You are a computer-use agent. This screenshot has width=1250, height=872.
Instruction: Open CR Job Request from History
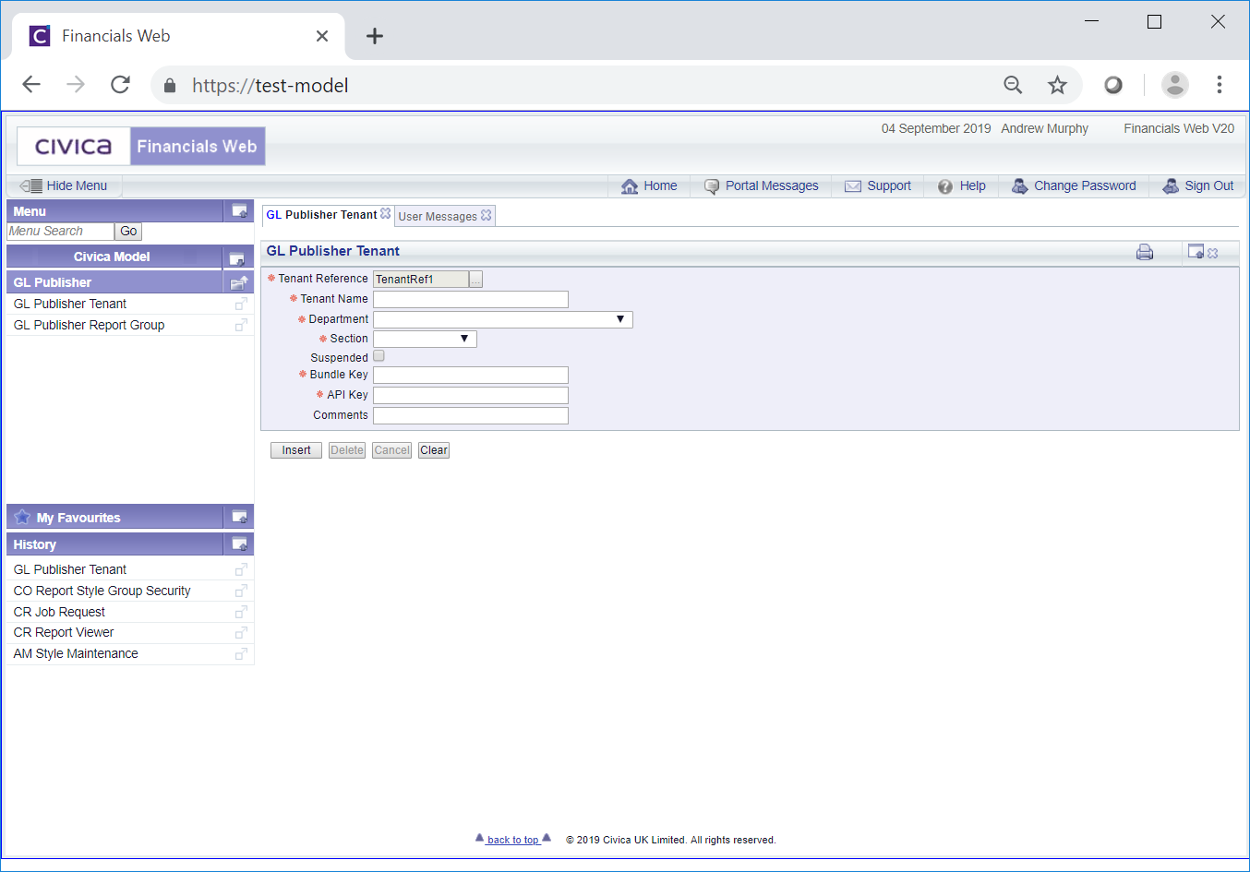point(59,612)
